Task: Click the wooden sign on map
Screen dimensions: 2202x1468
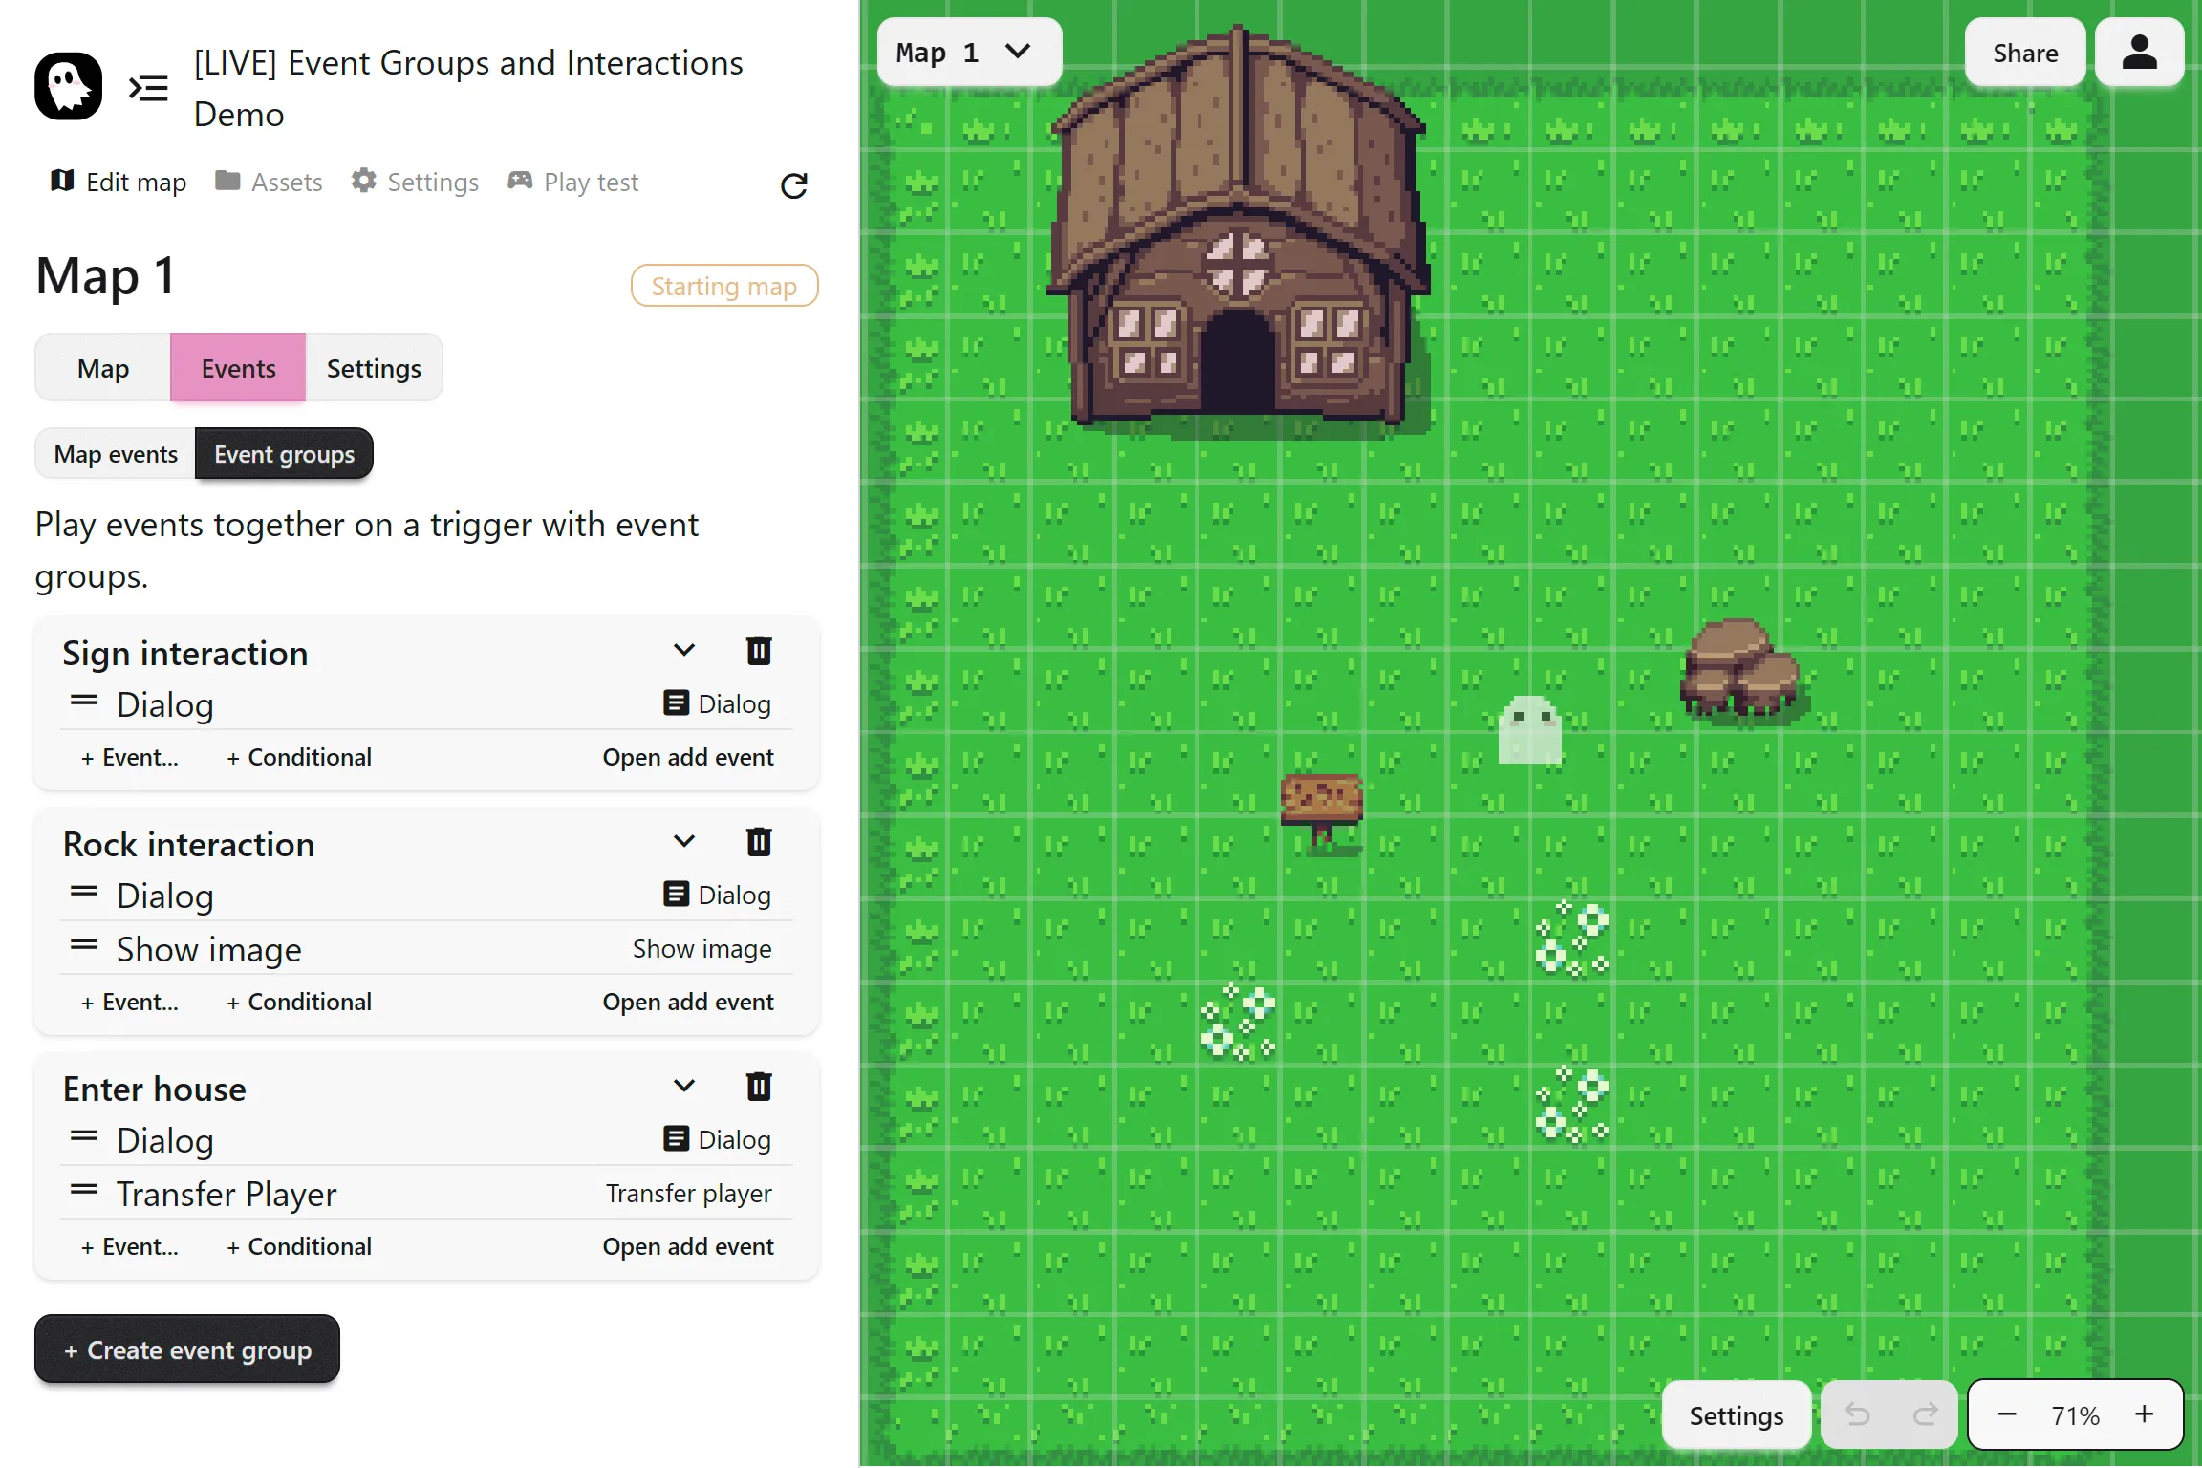Action: pos(1322,808)
